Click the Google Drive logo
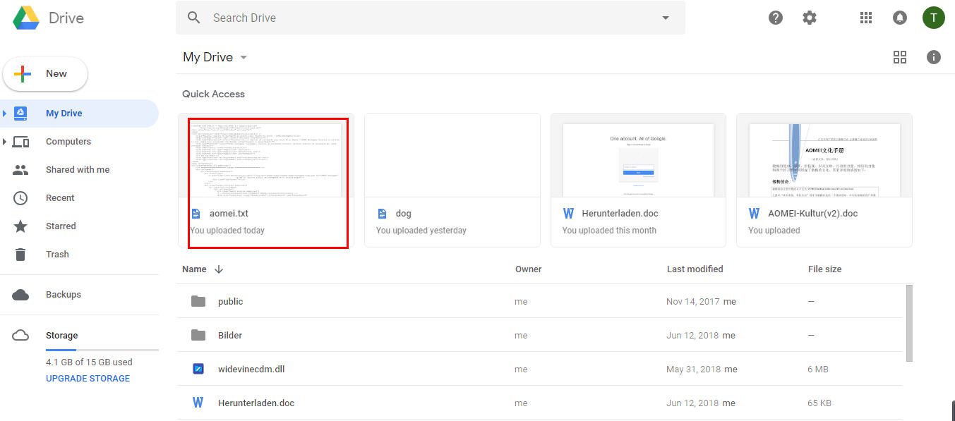Screen dimensions: 955x421 (x=26, y=18)
